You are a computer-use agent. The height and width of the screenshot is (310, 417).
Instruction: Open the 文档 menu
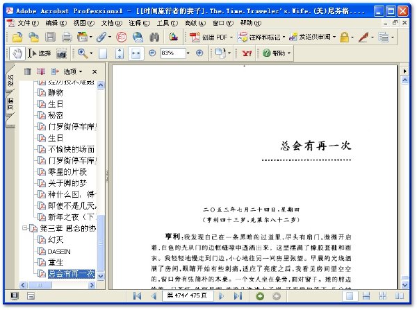112,24
